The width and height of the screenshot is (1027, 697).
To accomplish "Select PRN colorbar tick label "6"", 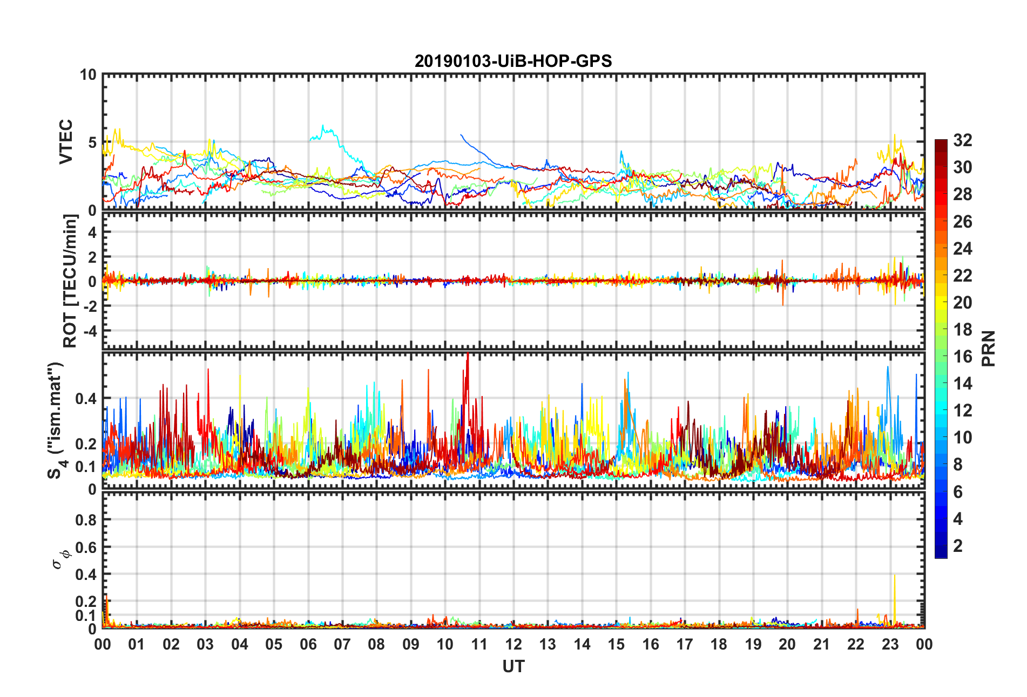I will (958, 491).
